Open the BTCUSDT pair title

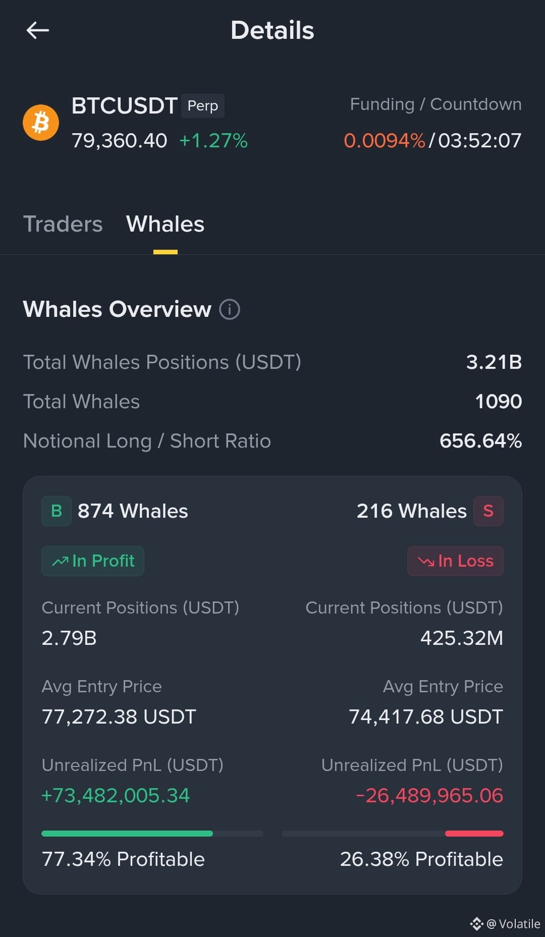tap(124, 106)
